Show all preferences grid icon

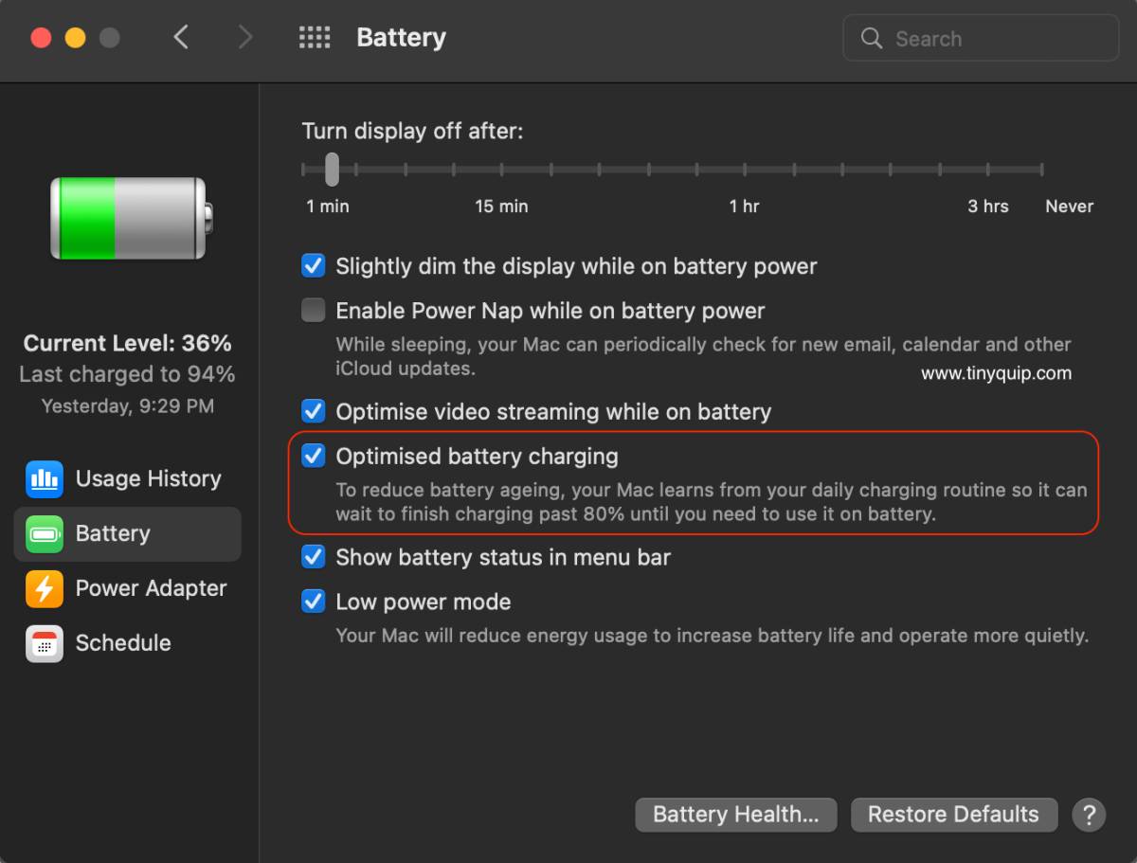click(315, 38)
